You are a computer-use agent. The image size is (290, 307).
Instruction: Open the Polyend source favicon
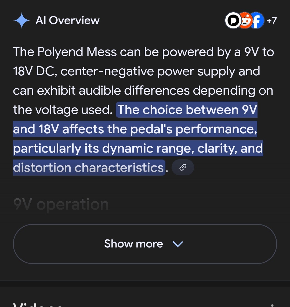pyautogui.click(x=233, y=20)
